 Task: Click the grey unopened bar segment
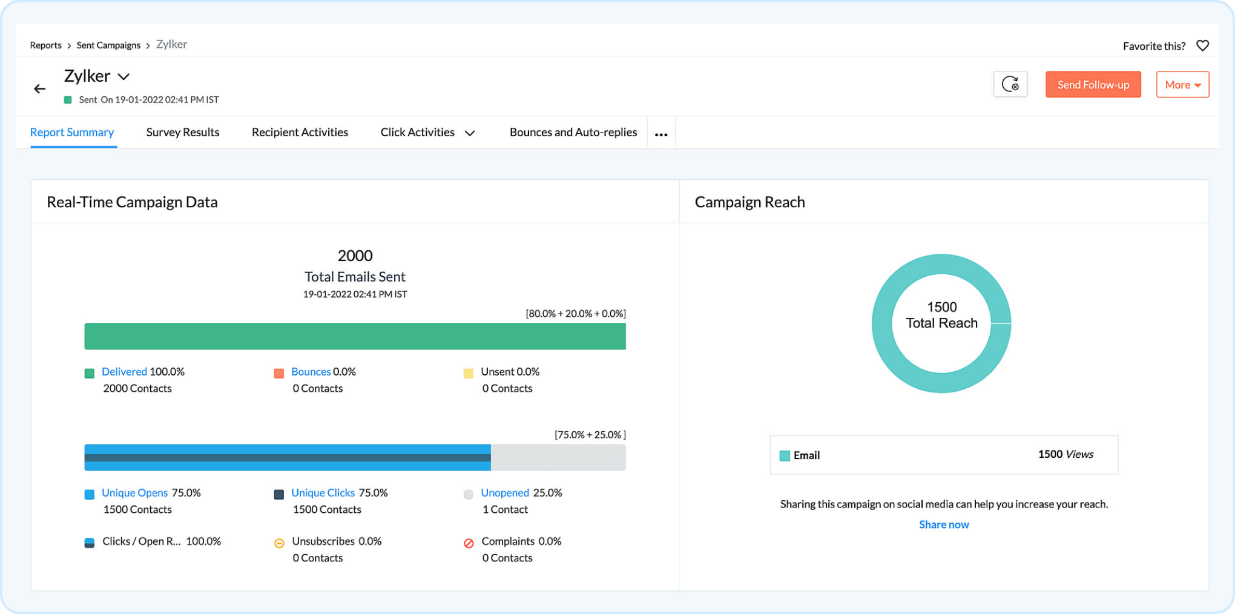click(558, 457)
